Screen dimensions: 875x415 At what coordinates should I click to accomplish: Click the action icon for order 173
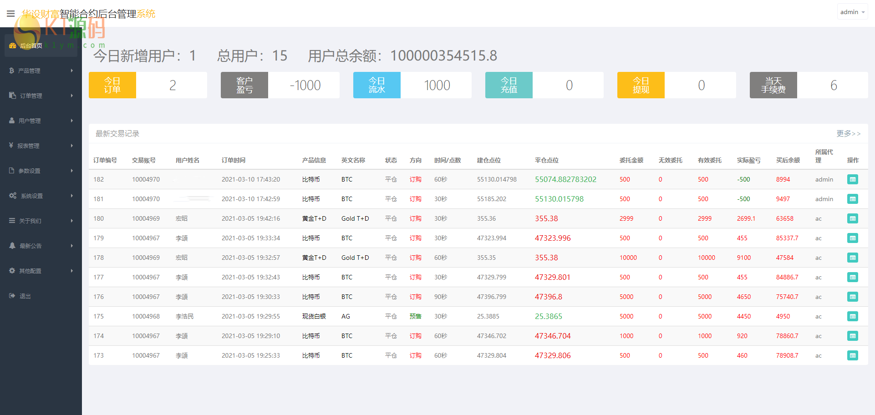click(x=852, y=355)
